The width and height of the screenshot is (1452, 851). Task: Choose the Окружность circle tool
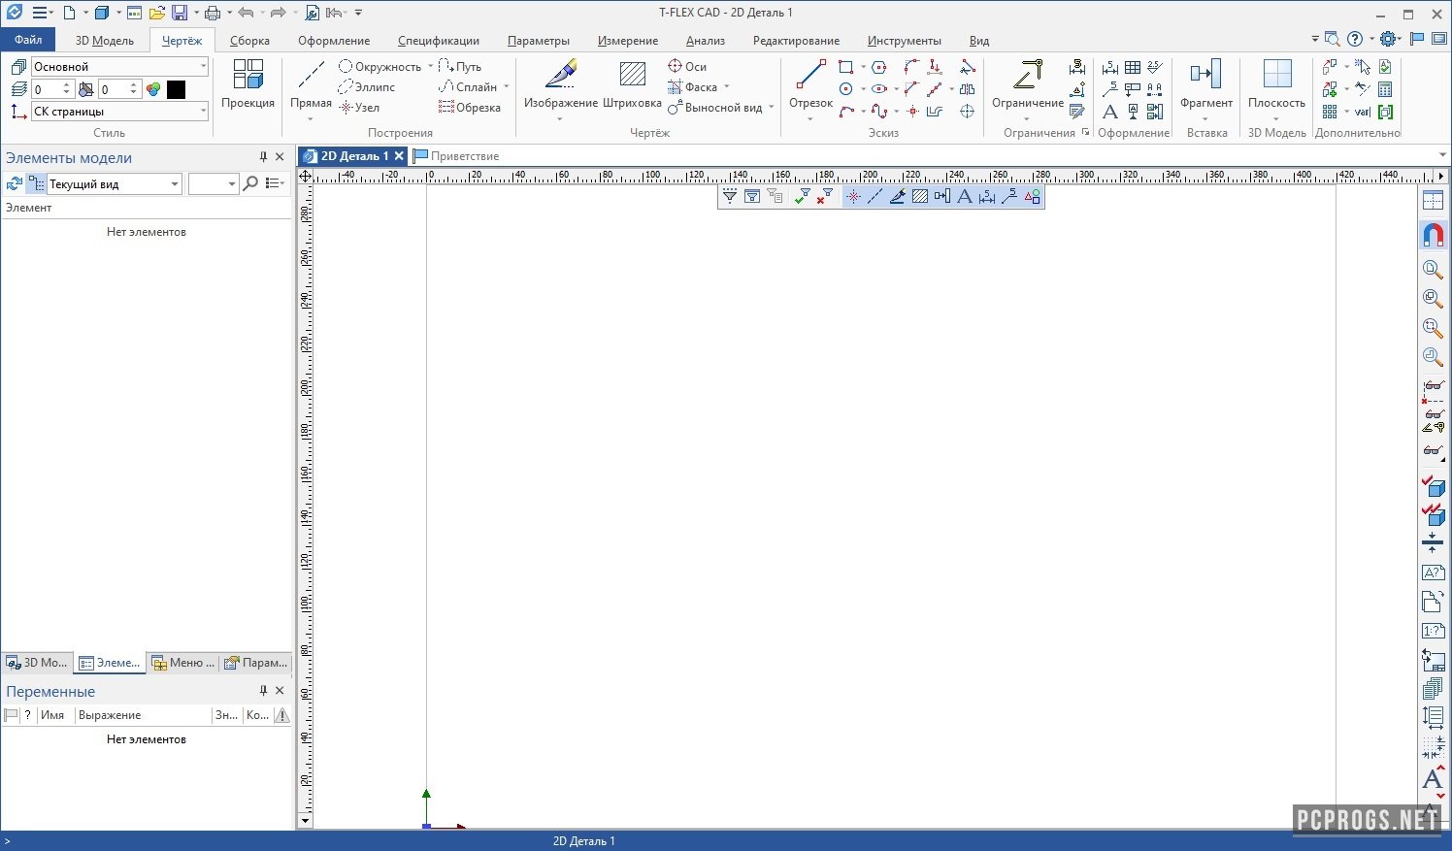point(379,67)
